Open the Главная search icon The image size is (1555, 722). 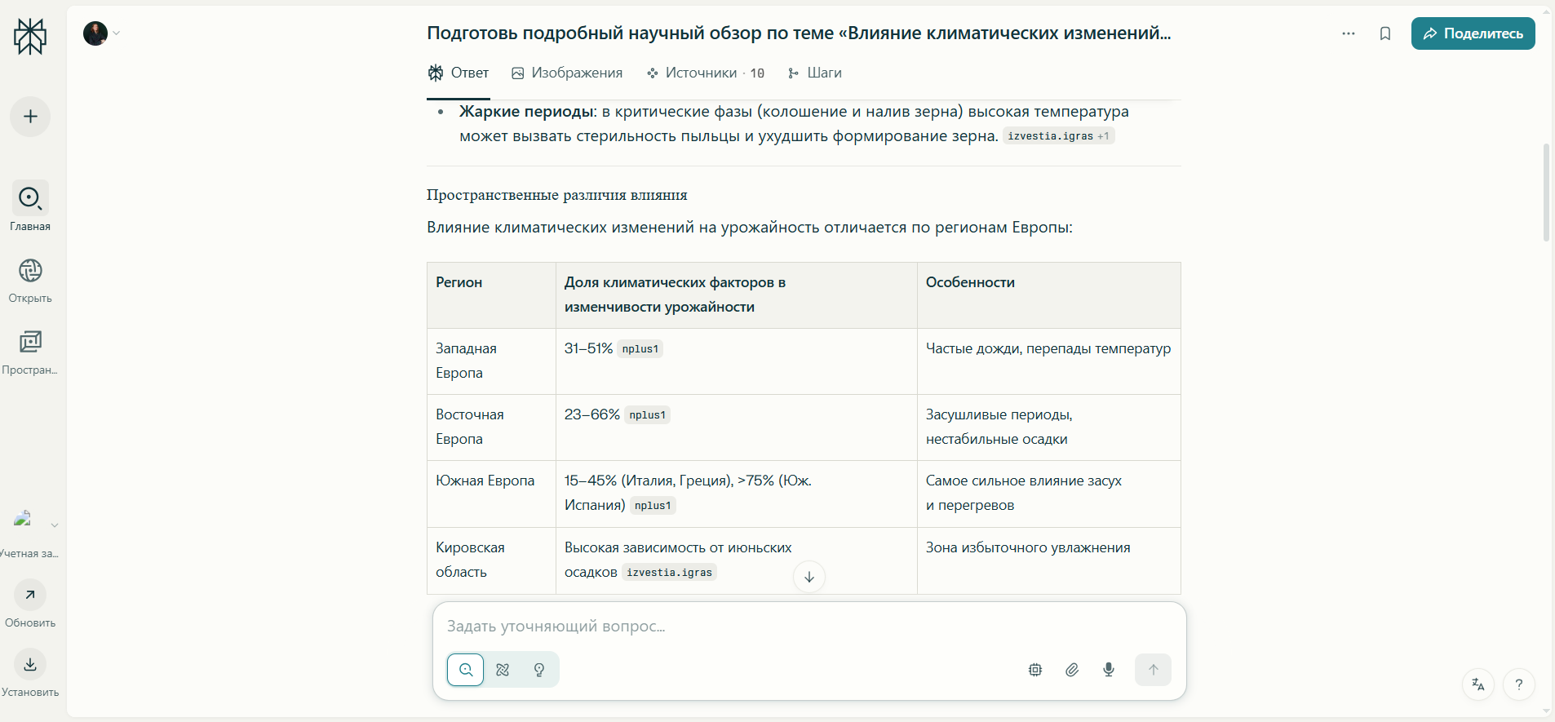pyautogui.click(x=30, y=198)
